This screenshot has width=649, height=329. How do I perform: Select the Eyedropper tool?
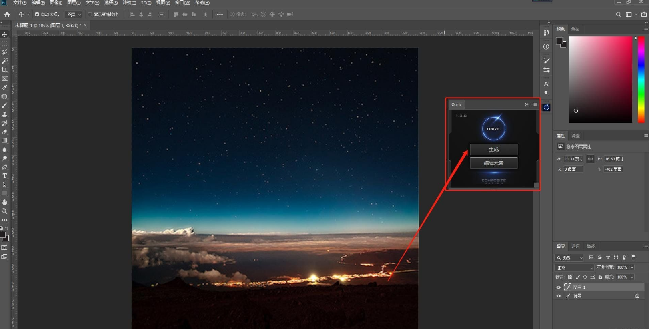tap(4, 88)
